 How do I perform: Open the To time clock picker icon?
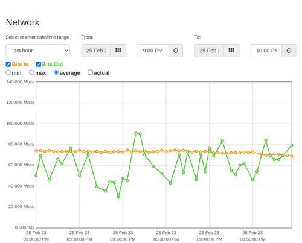[x=289, y=51]
